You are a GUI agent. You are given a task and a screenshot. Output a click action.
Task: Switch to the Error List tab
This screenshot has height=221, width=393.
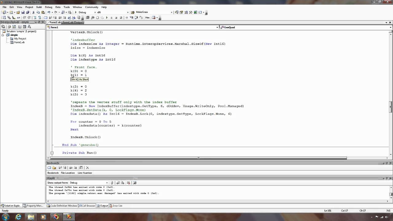[x=115, y=206]
